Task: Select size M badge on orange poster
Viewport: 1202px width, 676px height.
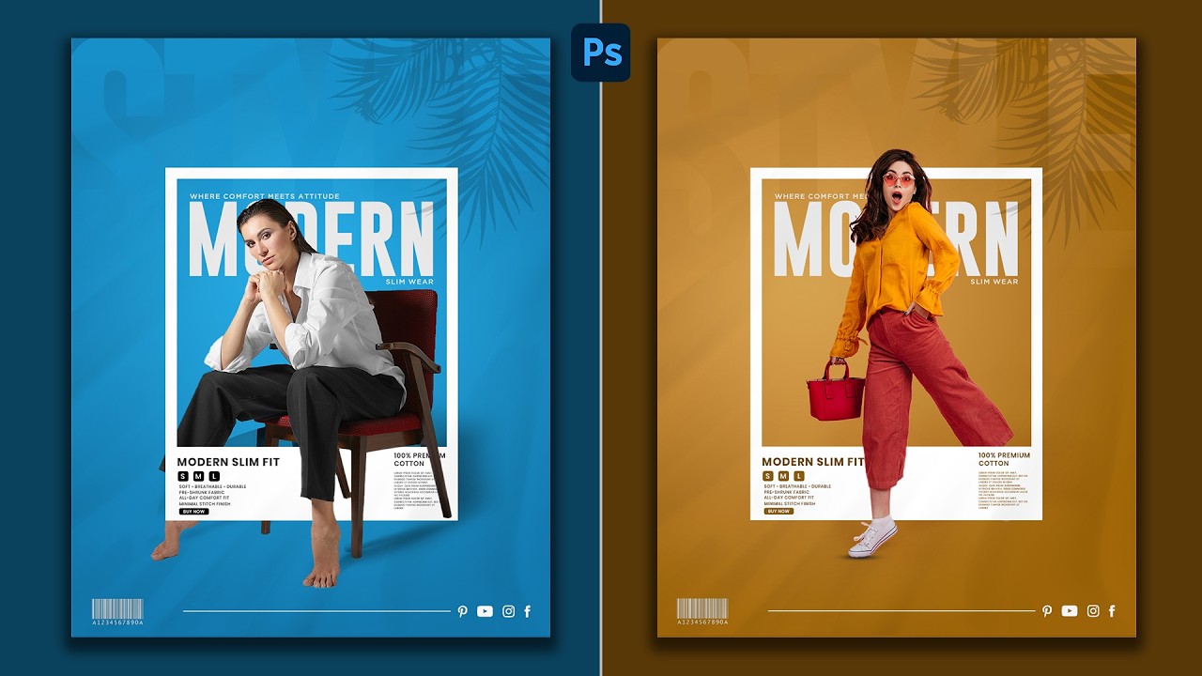Action: [x=783, y=476]
